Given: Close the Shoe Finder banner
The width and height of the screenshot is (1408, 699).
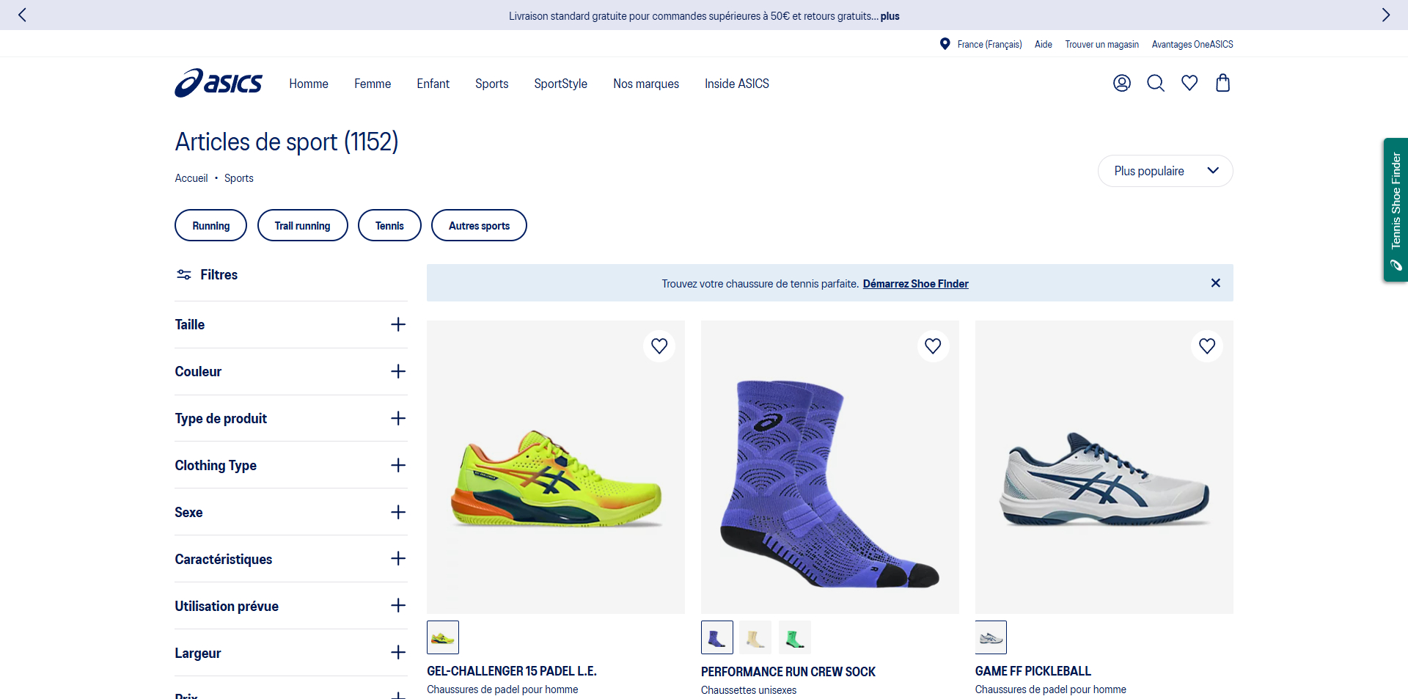Looking at the screenshot, I should (x=1215, y=283).
